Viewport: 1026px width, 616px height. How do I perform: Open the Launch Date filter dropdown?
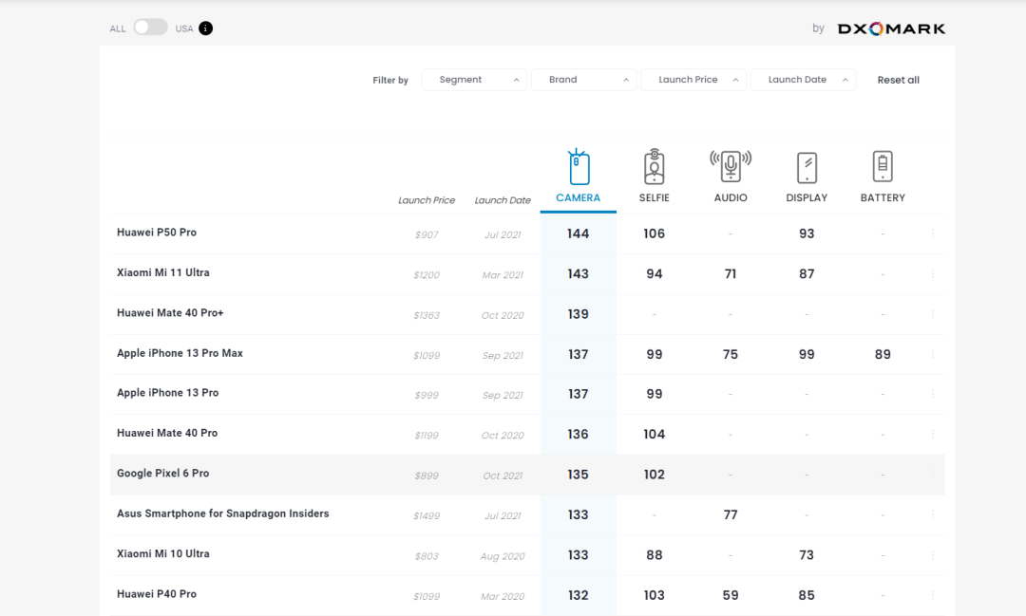pyautogui.click(x=803, y=80)
